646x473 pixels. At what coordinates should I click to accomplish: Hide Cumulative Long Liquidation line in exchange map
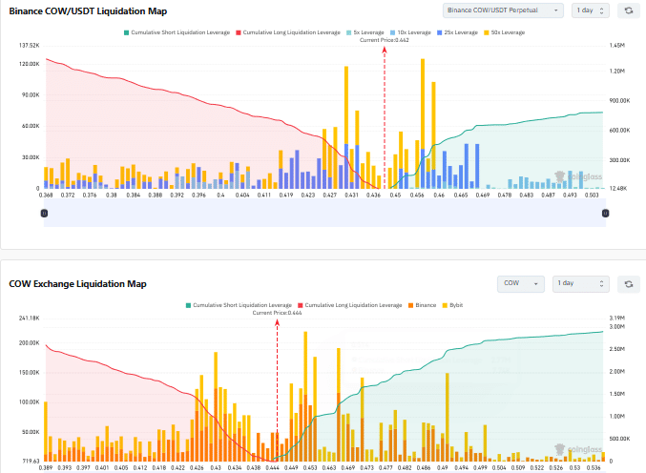[x=348, y=305]
